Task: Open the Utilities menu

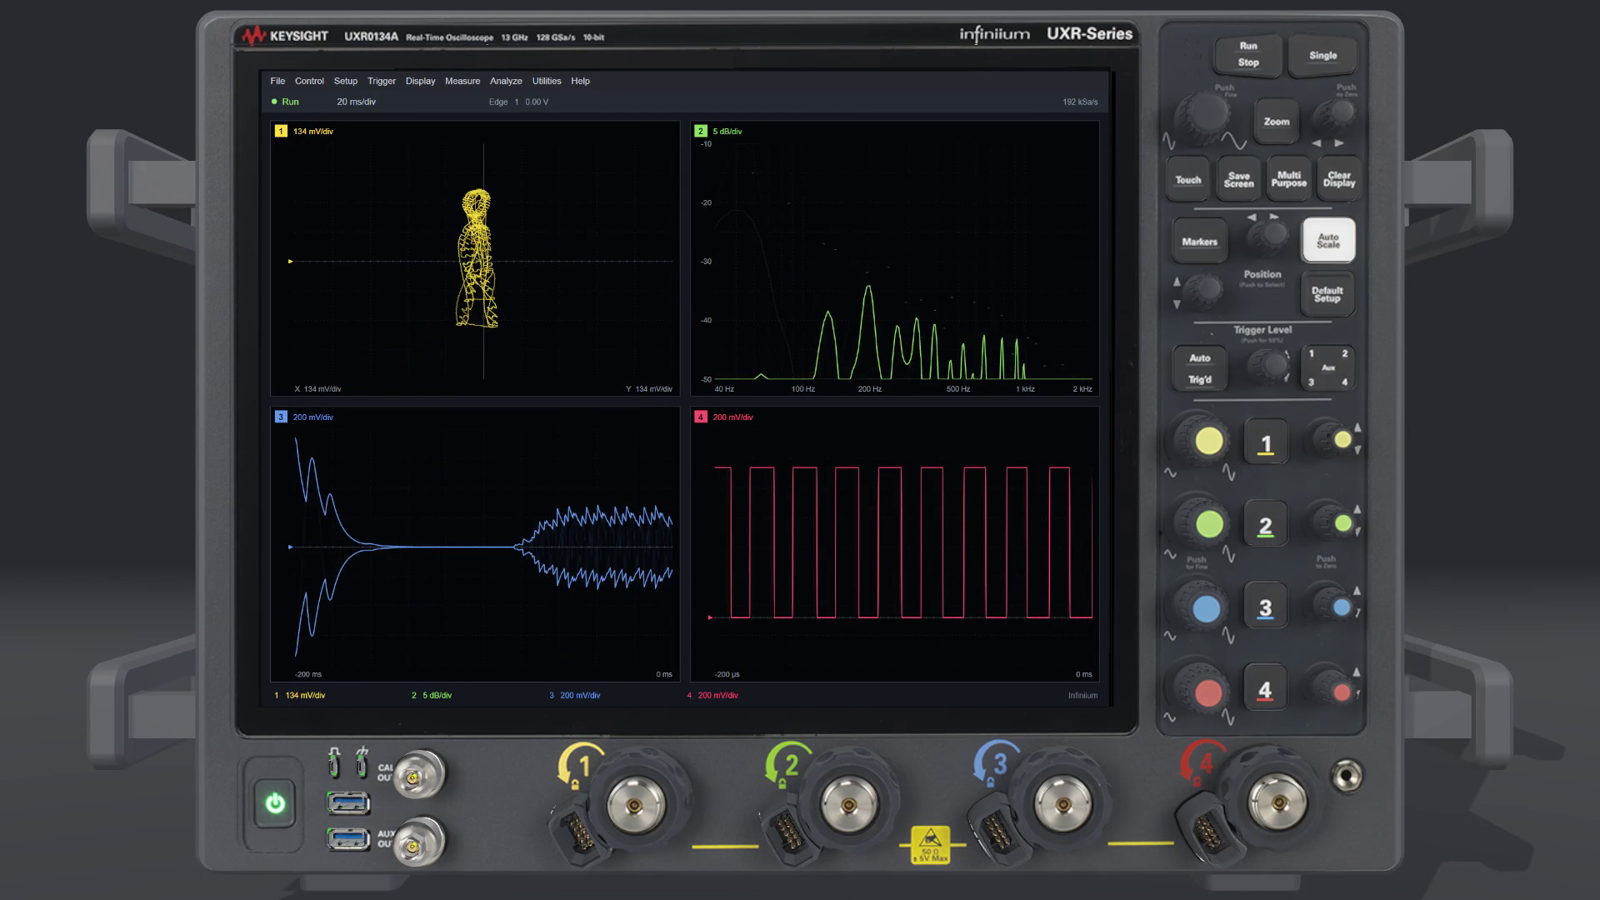Action: (547, 81)
